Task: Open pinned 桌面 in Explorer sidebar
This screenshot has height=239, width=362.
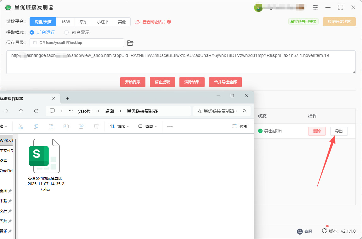Action: click(6, 191)
